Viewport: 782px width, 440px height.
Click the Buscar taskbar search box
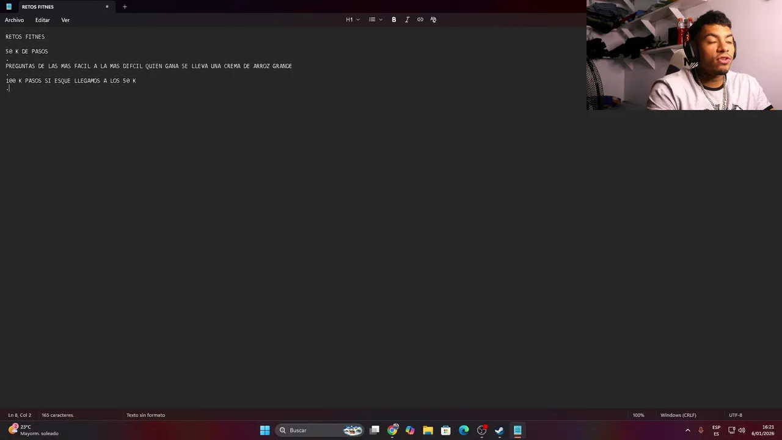click(x=321, y=430)
